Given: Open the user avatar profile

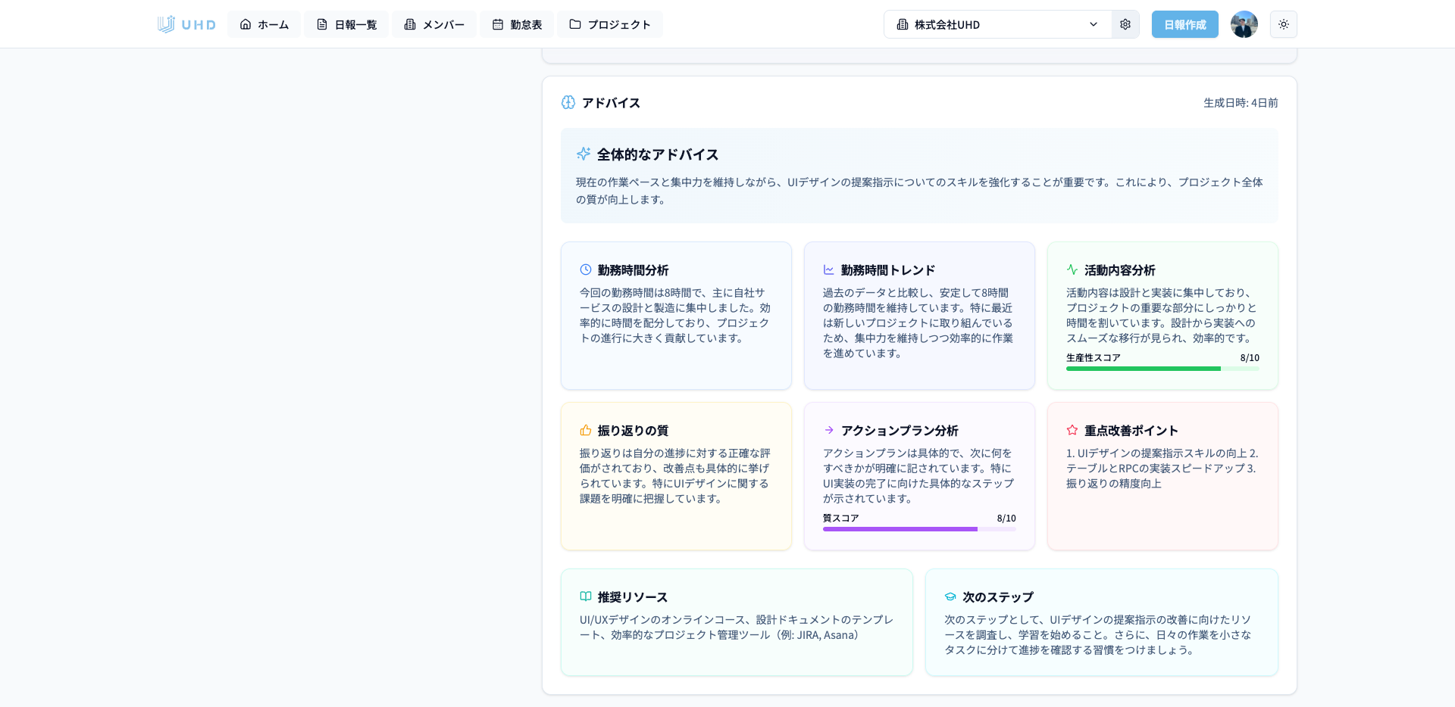Looking at the screenshot, I should point(1244,24).
